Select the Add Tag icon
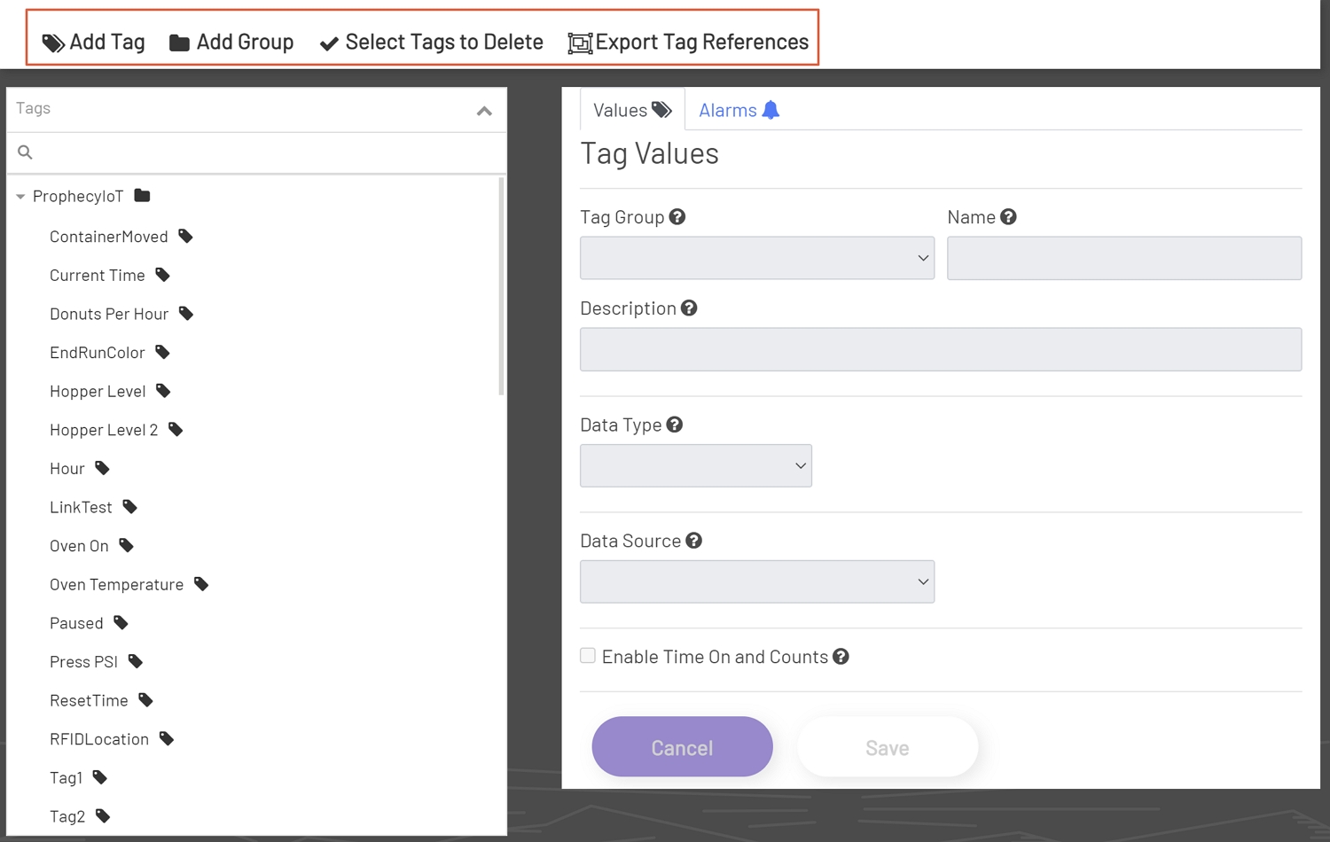Screen dimensions: 1330x842 53,42
